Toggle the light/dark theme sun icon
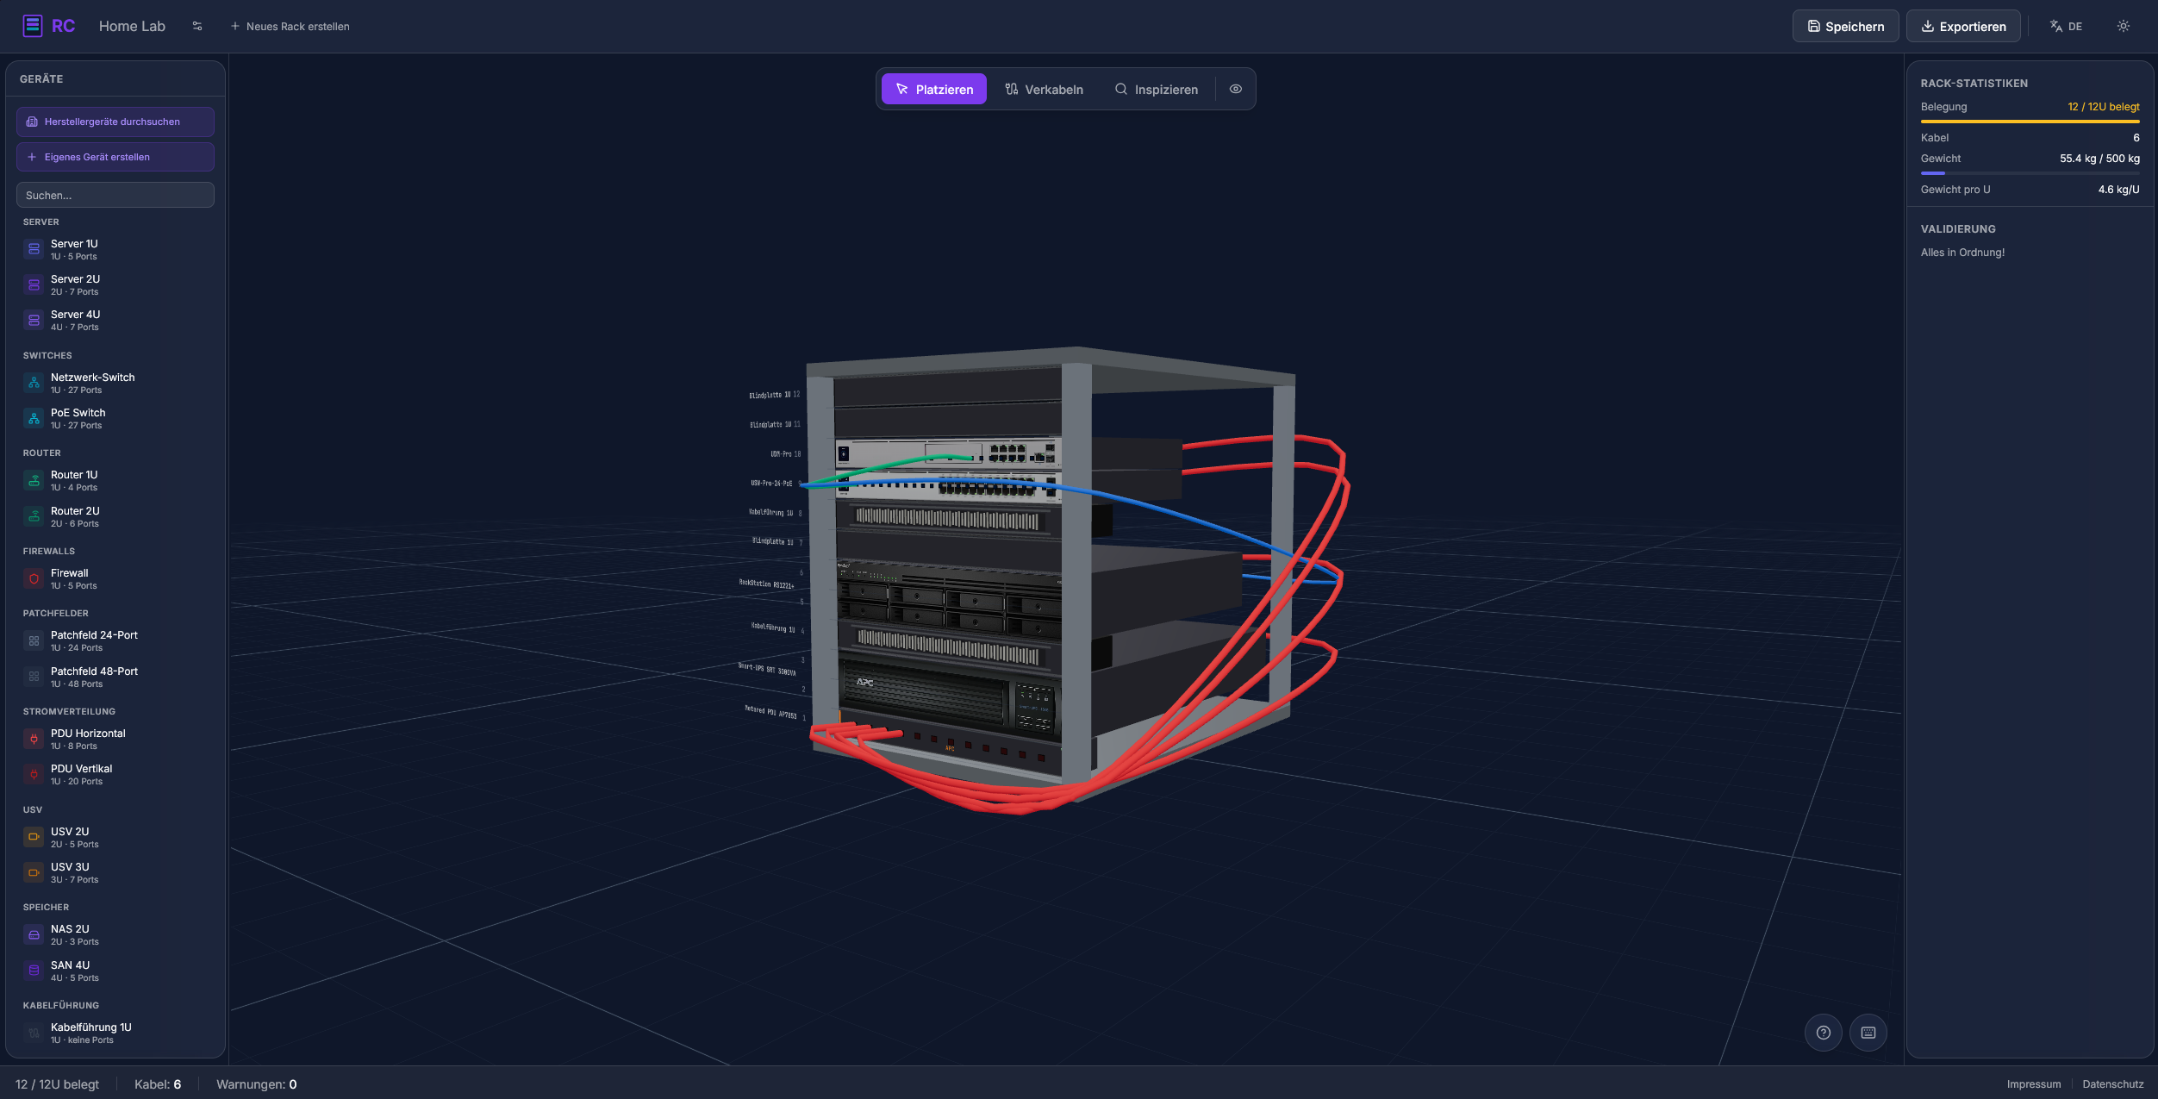 click(2123, 26)
